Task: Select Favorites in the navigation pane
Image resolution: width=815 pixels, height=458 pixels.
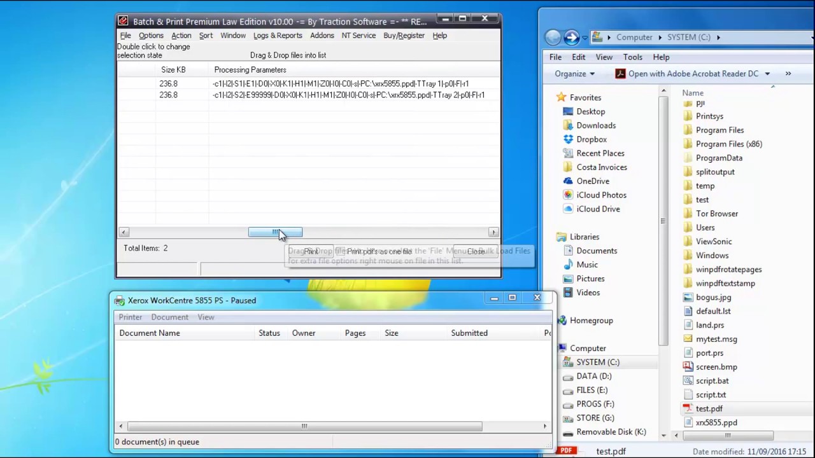Action: pyautogui.click(x=585, y=98)
